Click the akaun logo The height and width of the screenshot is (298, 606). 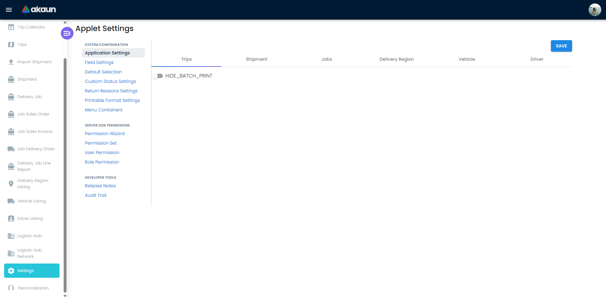39,9
